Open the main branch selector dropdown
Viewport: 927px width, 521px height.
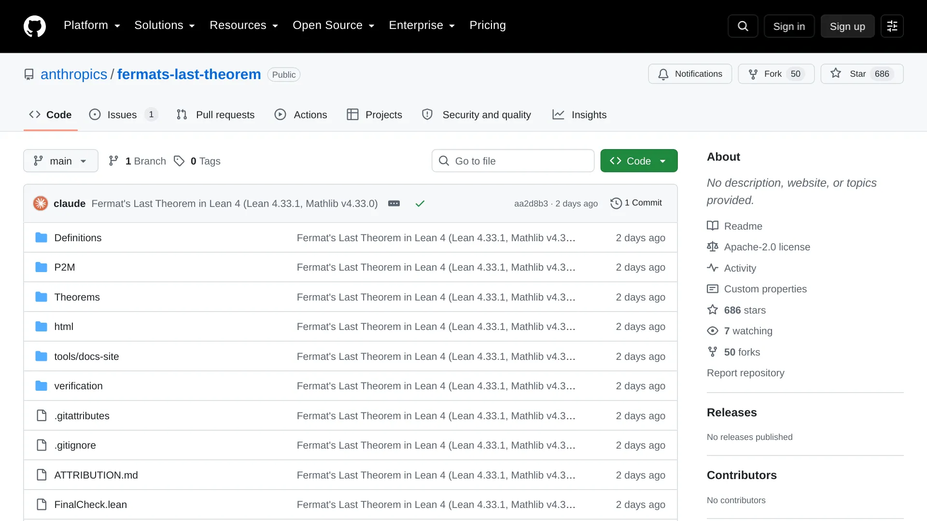61,161
